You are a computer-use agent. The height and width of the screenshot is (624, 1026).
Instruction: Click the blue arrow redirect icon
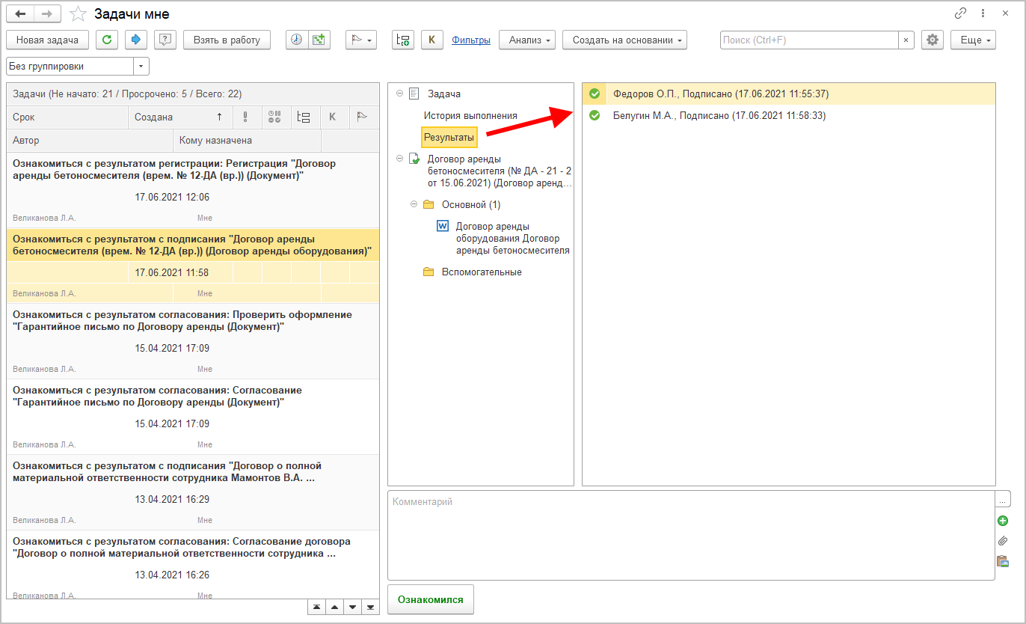[x=136, y=40]
